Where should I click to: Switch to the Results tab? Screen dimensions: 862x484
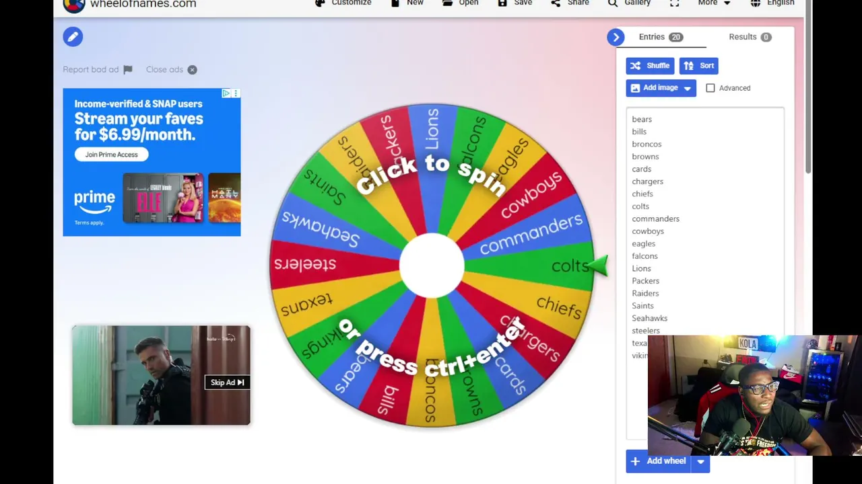(x=750, y=37)
